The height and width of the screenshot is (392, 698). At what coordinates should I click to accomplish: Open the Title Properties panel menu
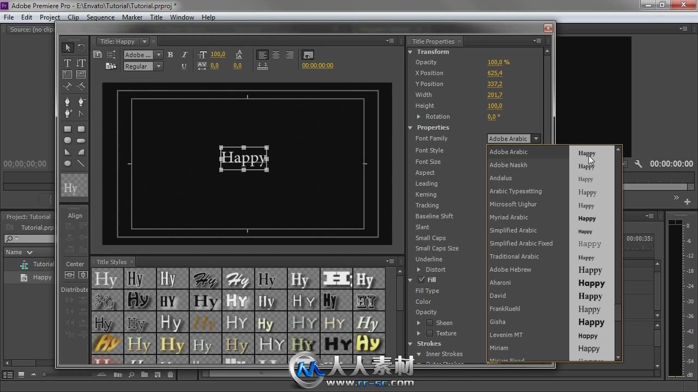[538, 41]
